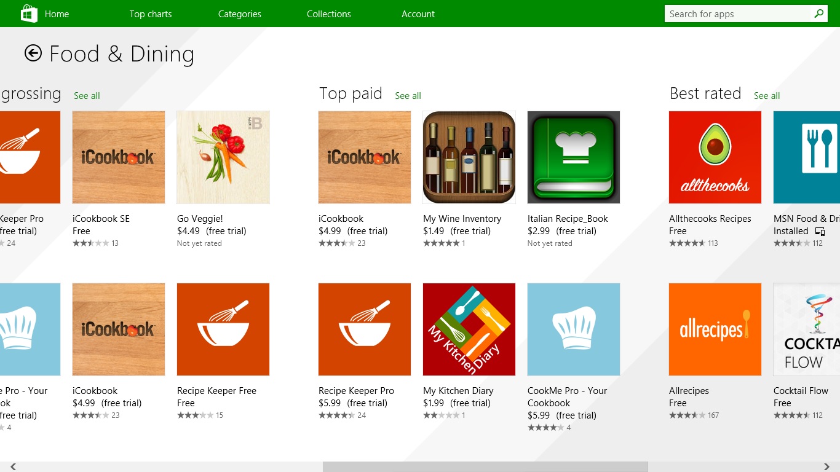The image size is (840, 472).
Task: Click the Windows Store bag icon
Action: click(29, 14)
